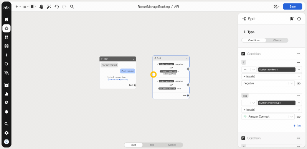The height and width of the screenshot is (149, 307).
Task: Open the And row three-dot menu
Action: click(299, 96)
